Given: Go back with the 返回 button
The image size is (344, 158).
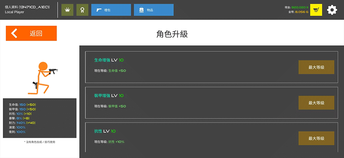Looking at the screenshot, I should [x=31, y=33].
